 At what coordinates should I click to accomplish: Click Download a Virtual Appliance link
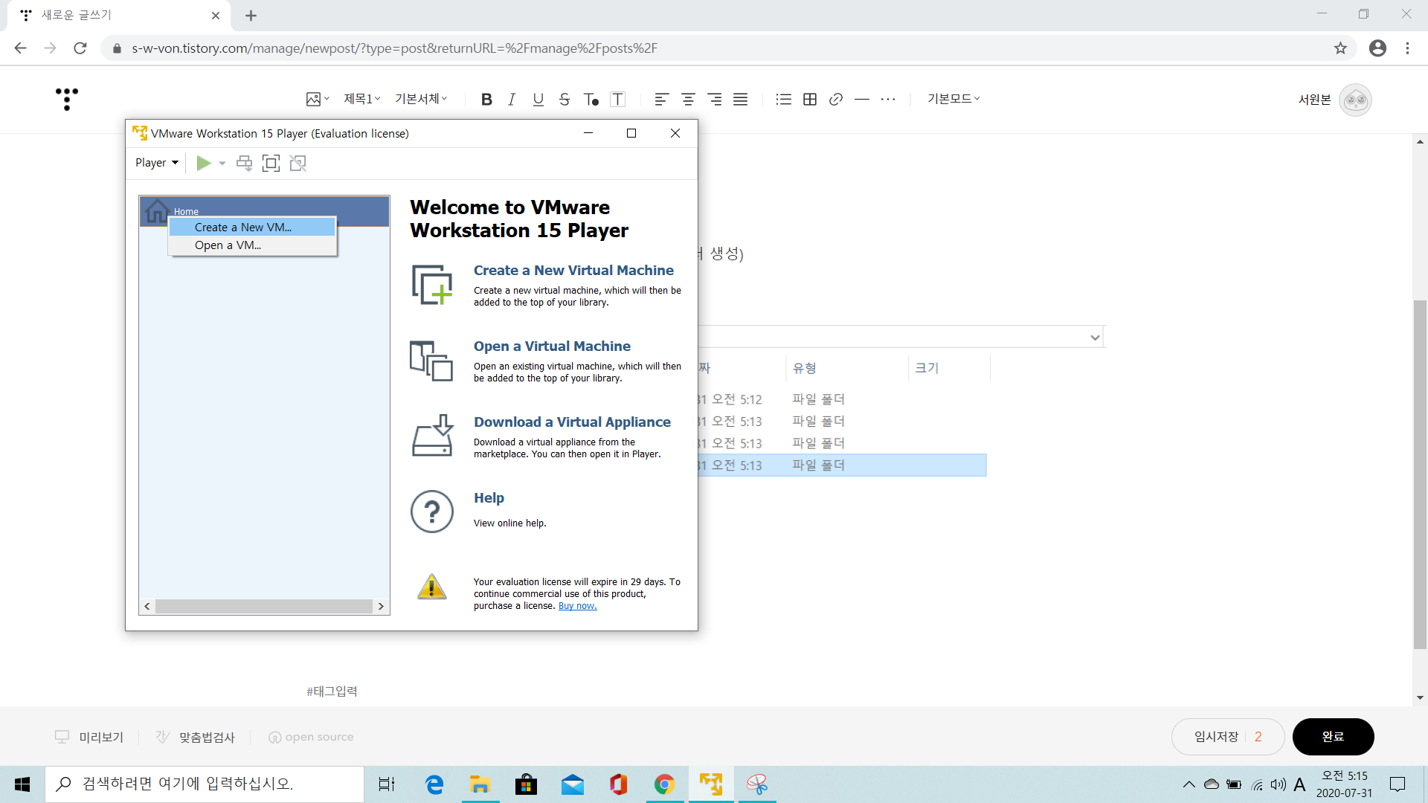click(572, 422)
